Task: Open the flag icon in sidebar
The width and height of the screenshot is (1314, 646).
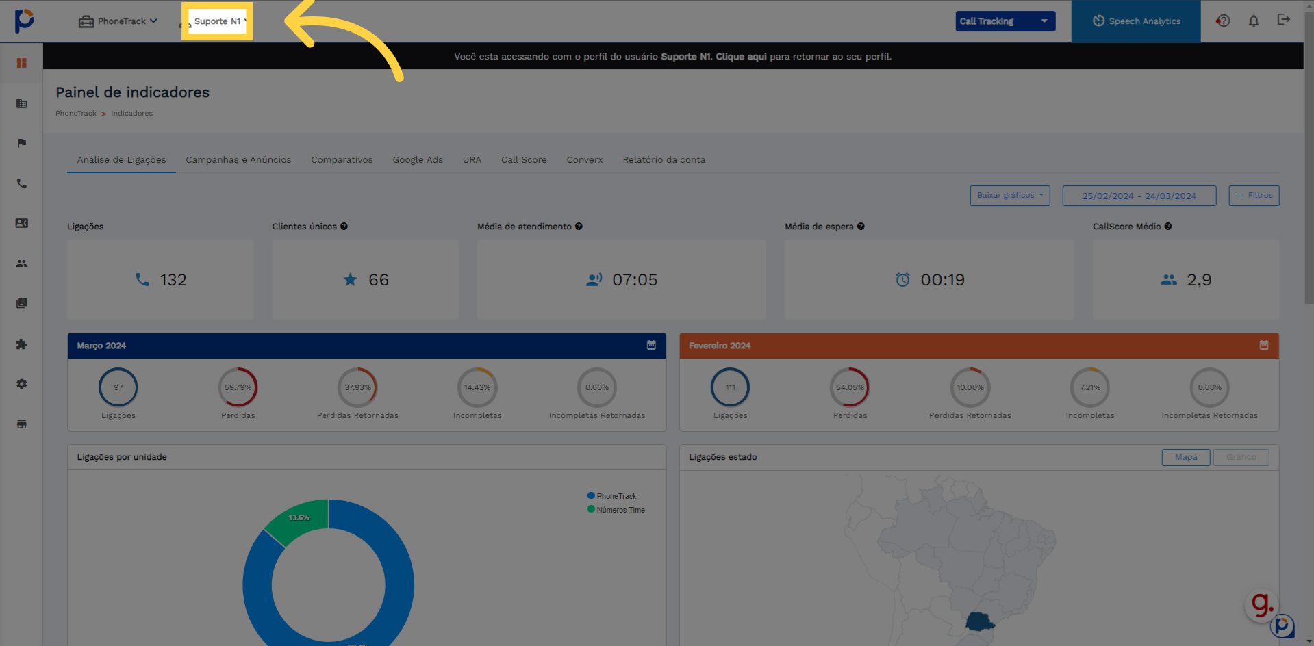Action: 22,143
